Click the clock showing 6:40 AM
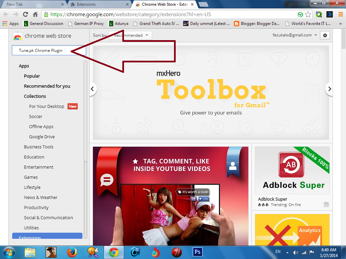The height and width of the screenshot is (259, 346). pyautogui.click(x=328, y=250)
